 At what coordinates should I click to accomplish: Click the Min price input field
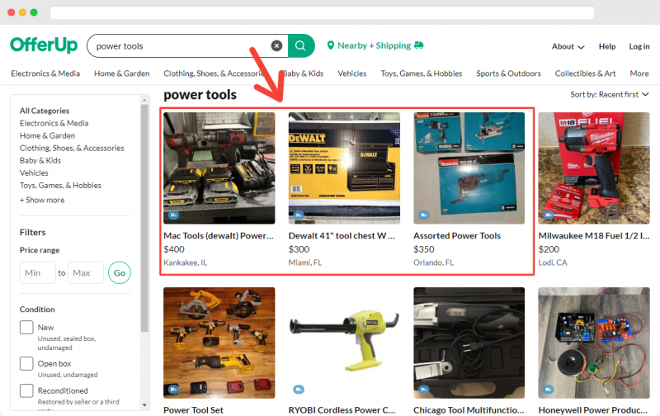tap(37, 273)
